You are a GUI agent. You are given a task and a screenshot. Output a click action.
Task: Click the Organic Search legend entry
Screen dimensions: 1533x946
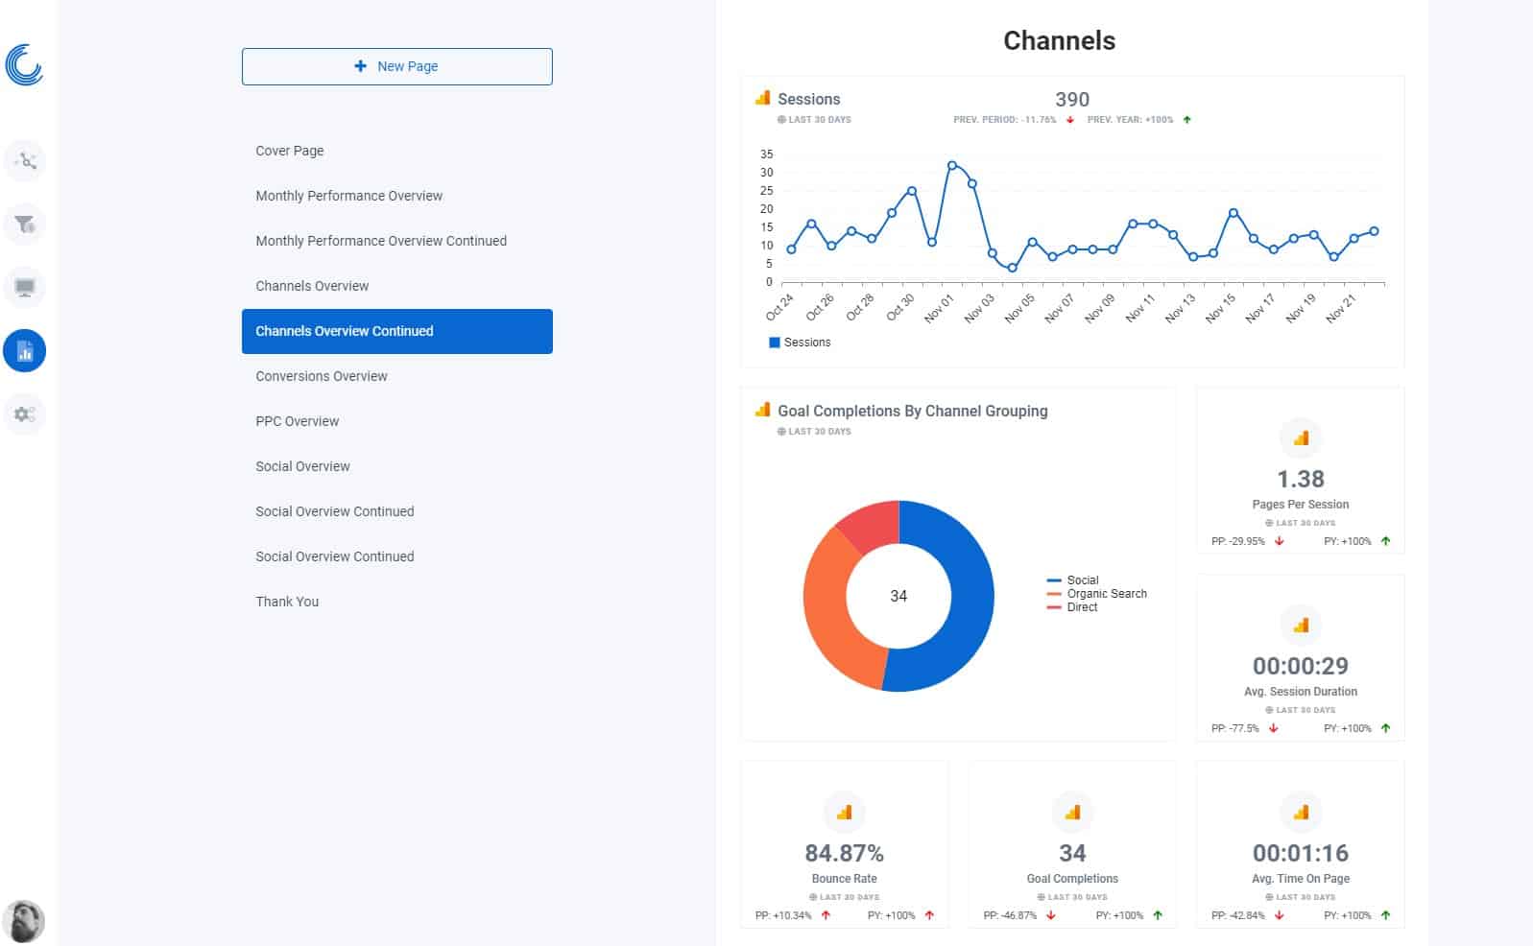pos(1106,594)
